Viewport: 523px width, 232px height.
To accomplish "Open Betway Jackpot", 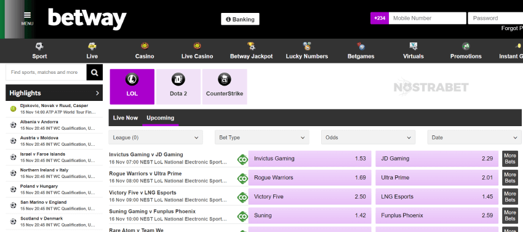I will coord(252,50).
